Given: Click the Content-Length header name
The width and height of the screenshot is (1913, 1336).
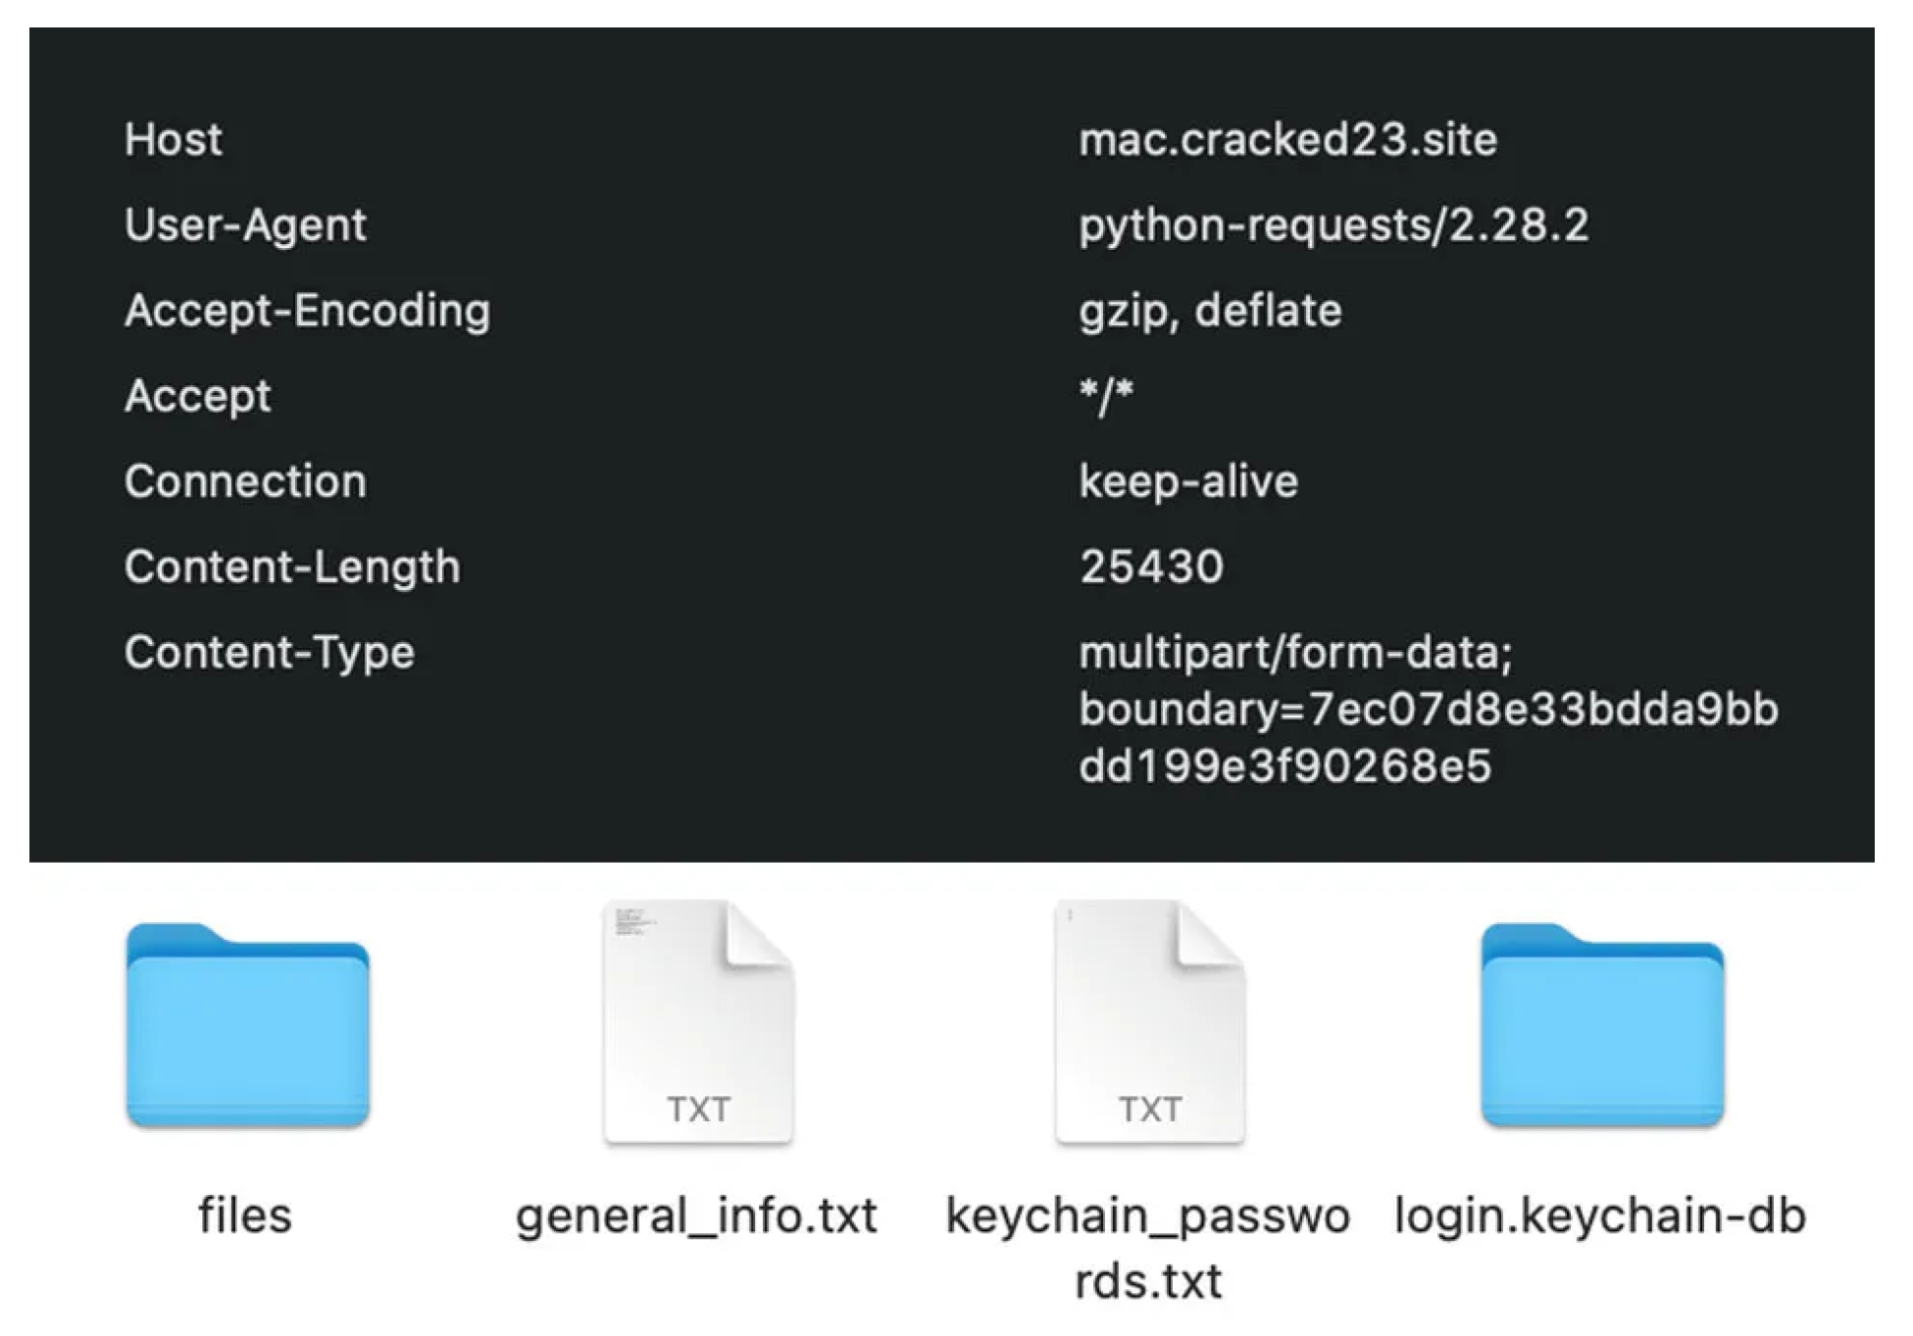Looking at the screenshot, I should pos(292,567).
